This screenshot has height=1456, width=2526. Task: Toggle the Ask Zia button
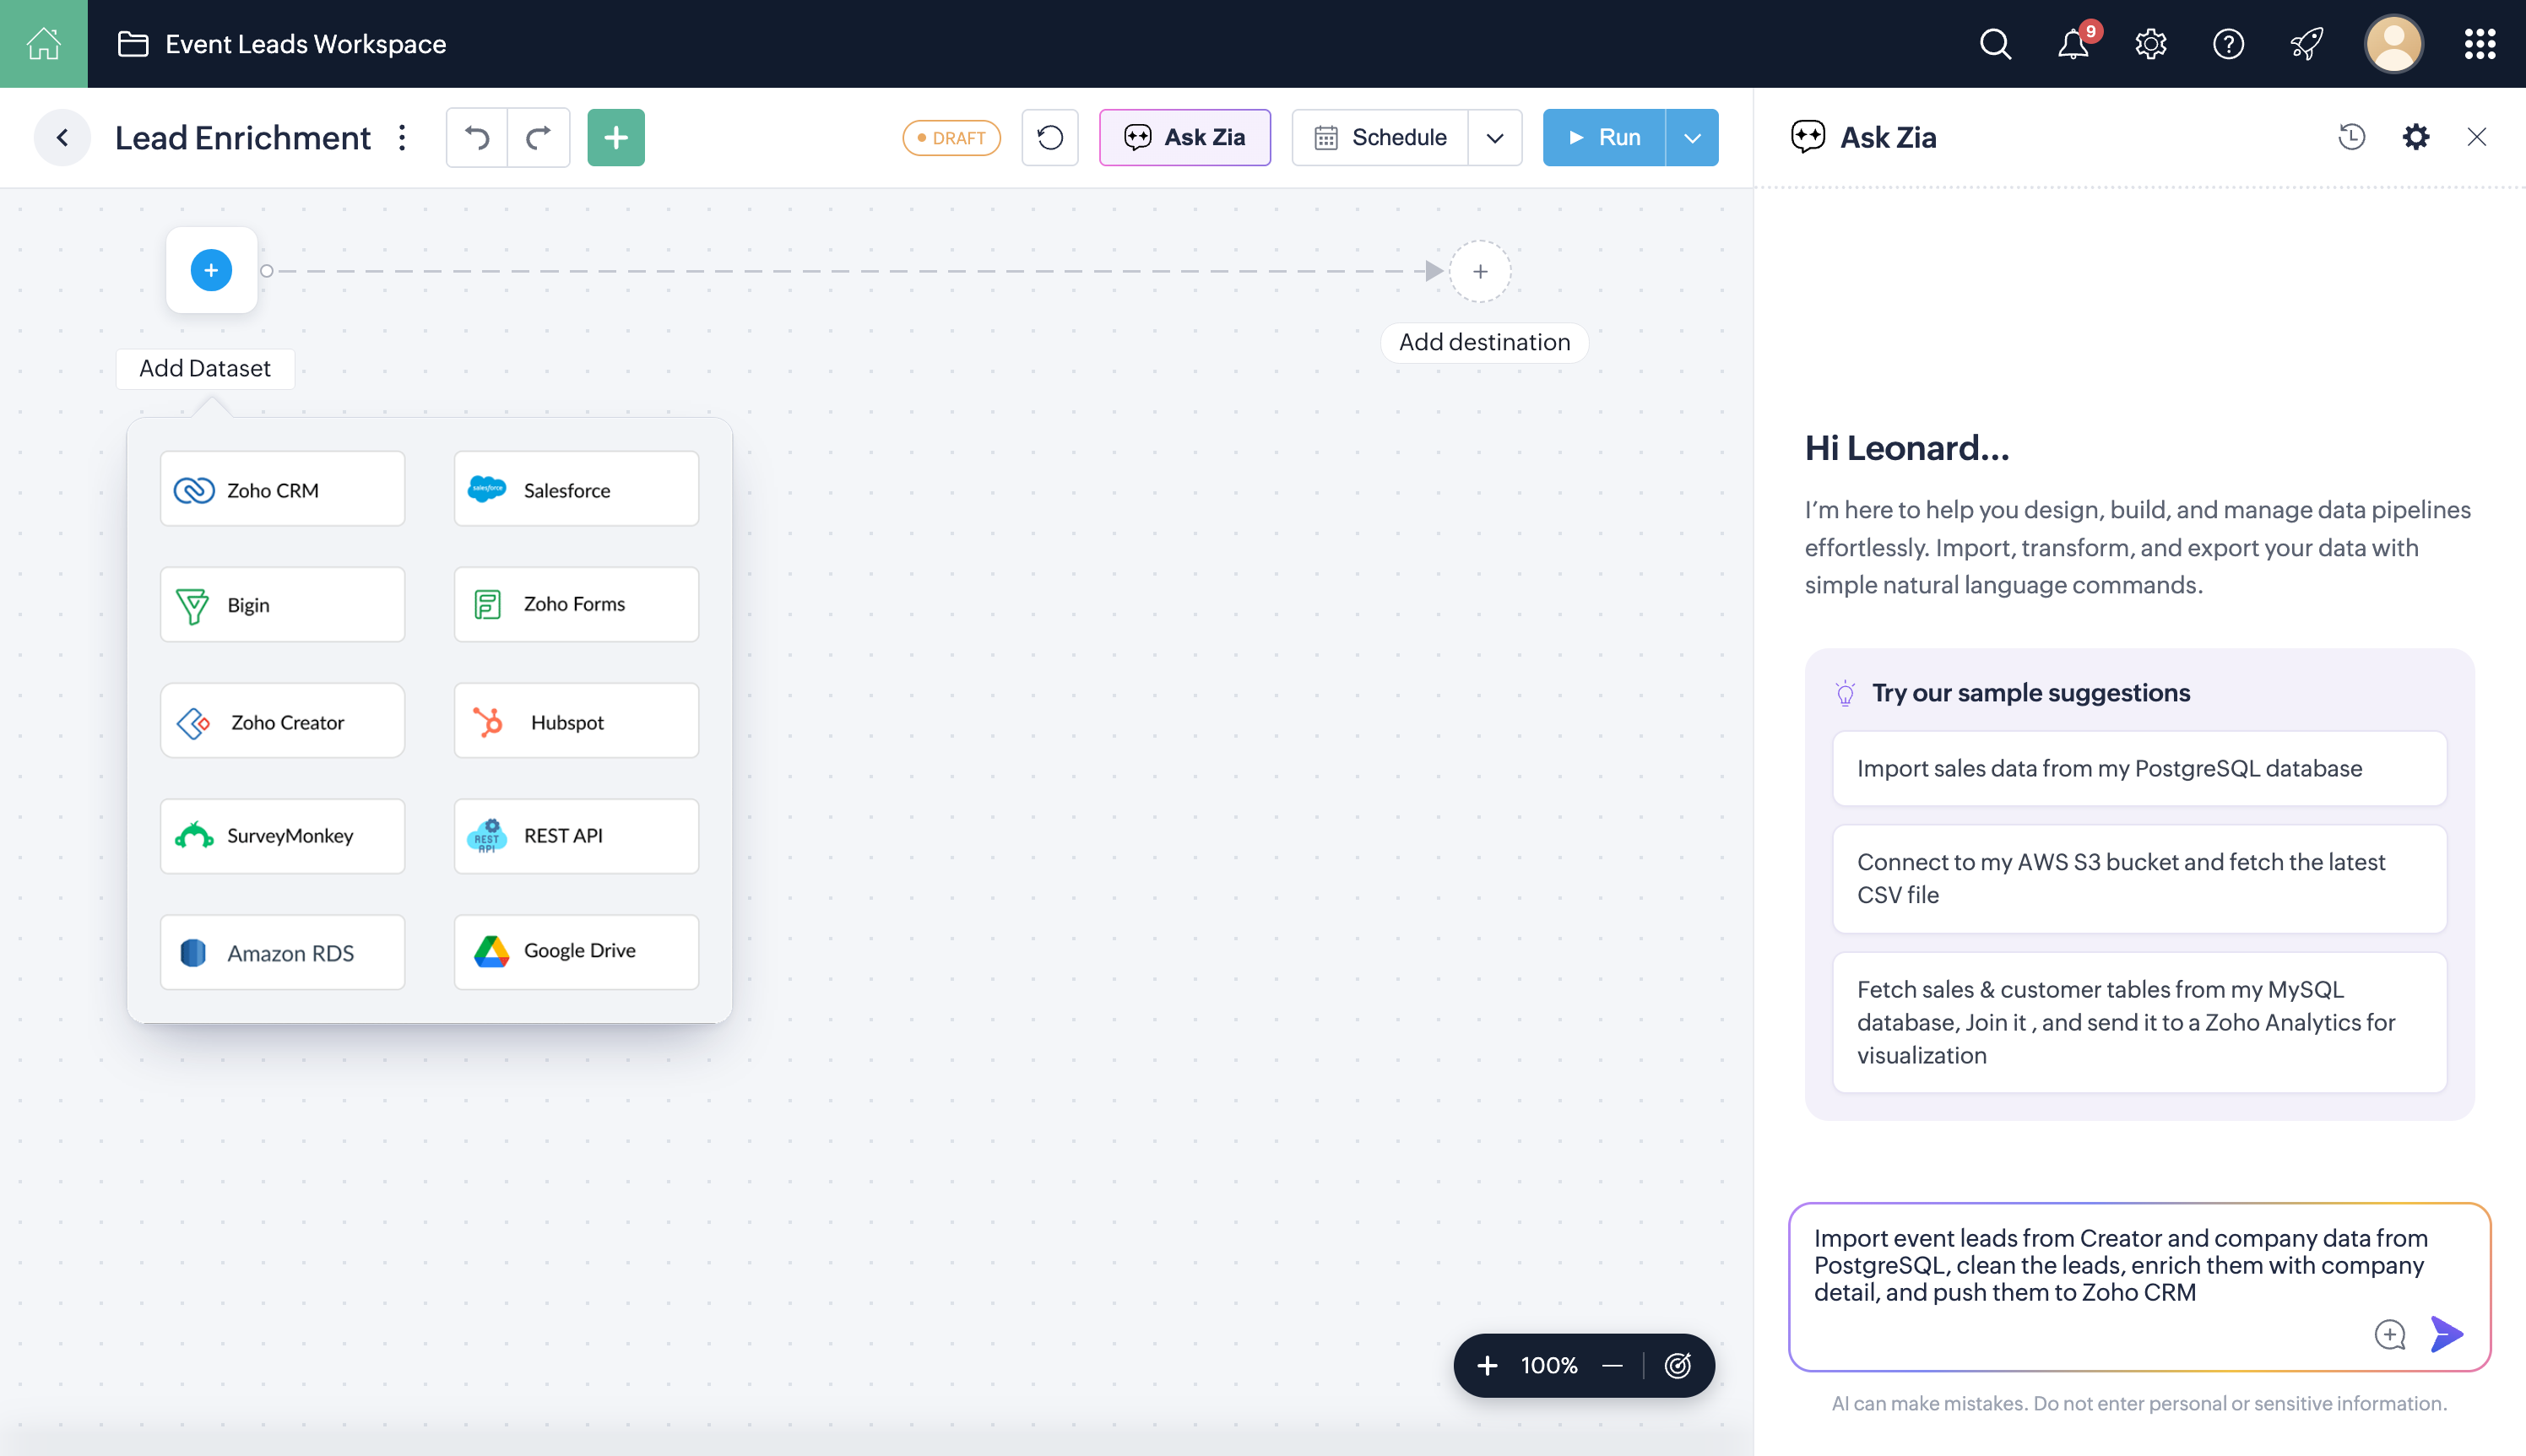(1185, 138)
